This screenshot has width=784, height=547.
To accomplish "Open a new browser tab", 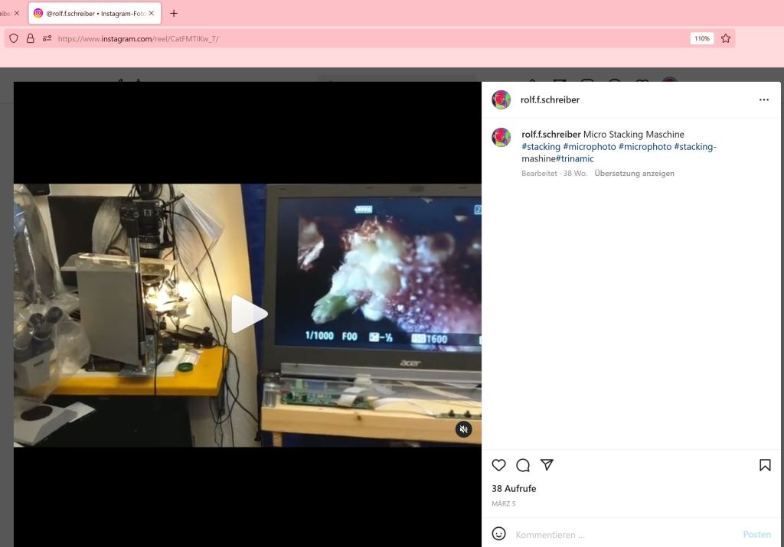I will coord(174,13).
